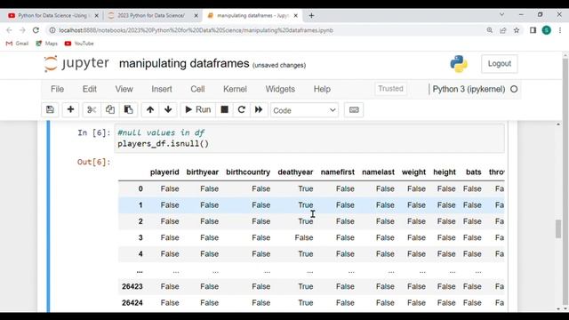Viewport: 569px width, 320px height.
Task: Click the Python 3 (ipykernel) label
Action: tap(469, 89)
